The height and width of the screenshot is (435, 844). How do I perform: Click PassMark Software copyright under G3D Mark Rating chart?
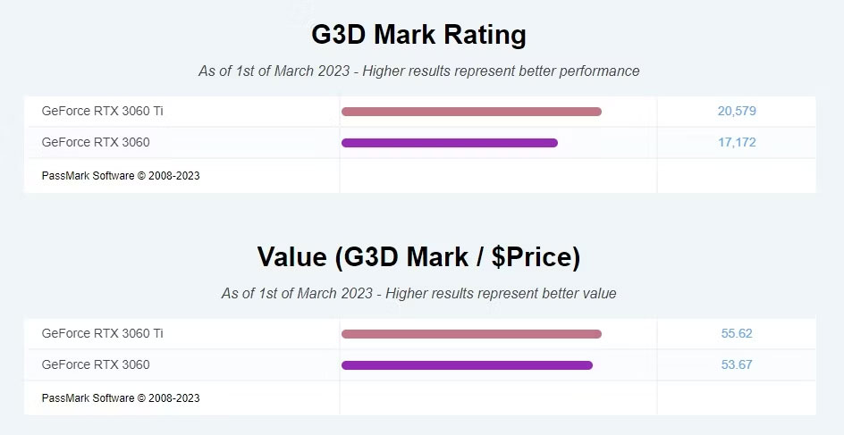[121, 176]
